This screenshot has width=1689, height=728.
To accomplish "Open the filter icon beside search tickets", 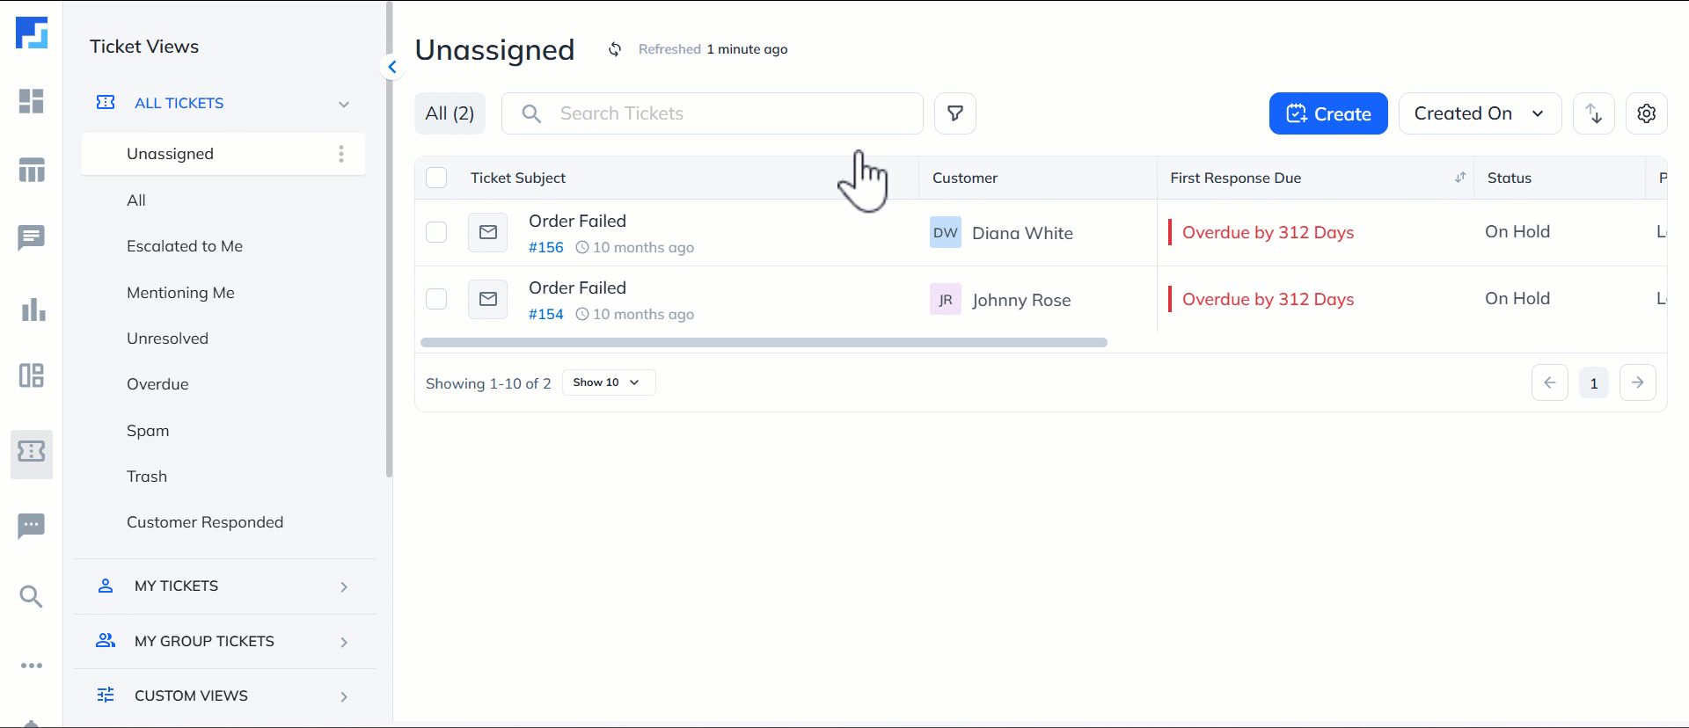I will (x=955, y=113).
